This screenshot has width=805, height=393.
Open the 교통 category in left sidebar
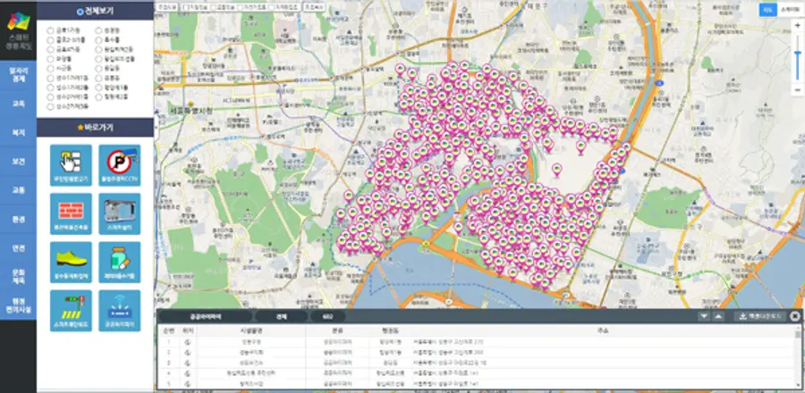19,190
